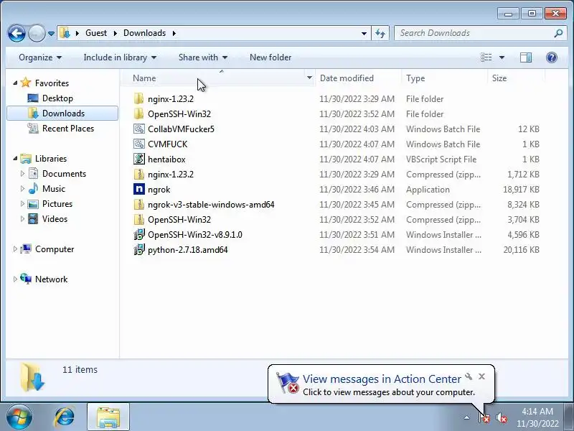This screenshot has width=574, height=431.
Task: Collapse the Libraries tree section
Action: pos(15,159)
